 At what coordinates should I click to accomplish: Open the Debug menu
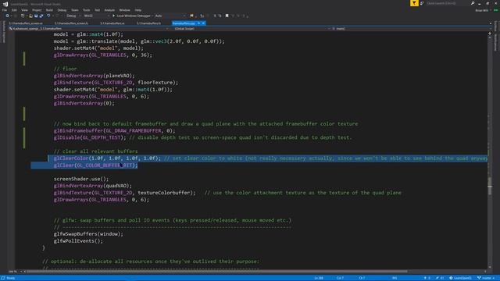tap(62, 10)
